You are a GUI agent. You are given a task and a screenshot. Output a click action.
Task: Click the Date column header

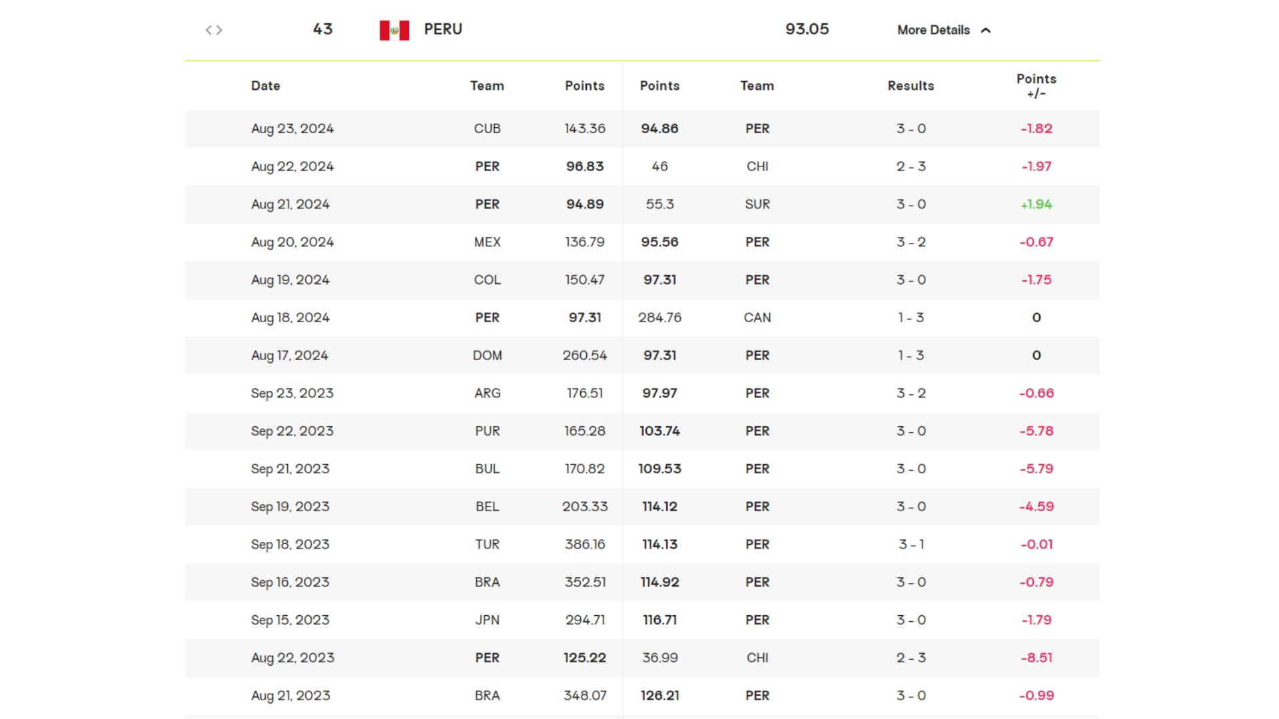[x=265, y=86]
